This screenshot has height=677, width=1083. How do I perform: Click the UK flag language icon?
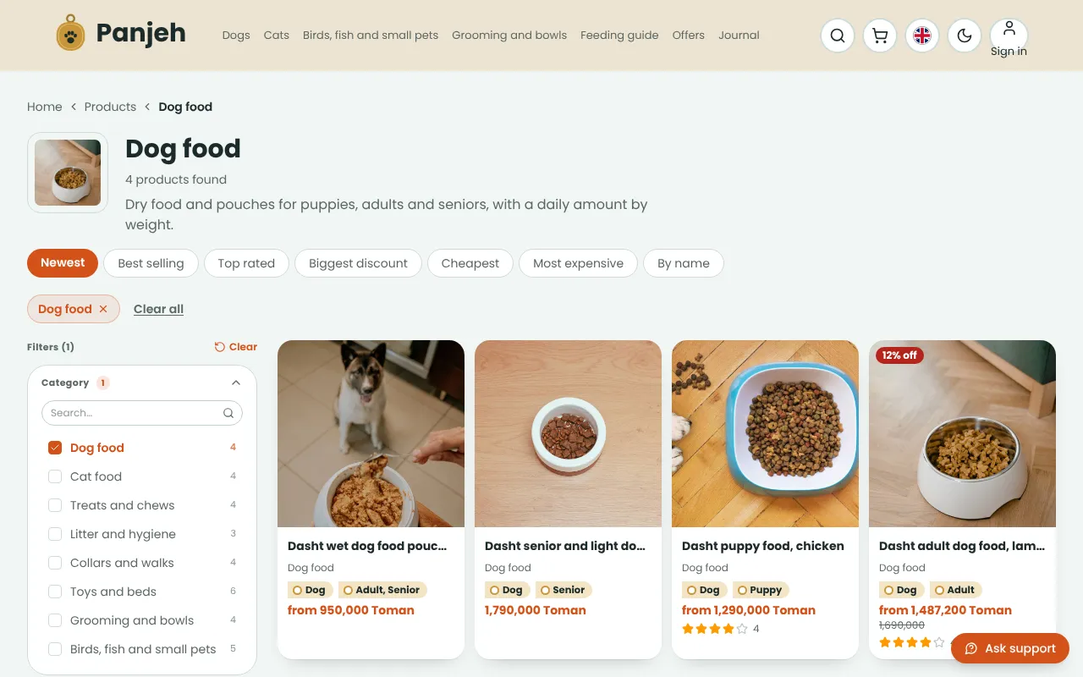point(922,36)
